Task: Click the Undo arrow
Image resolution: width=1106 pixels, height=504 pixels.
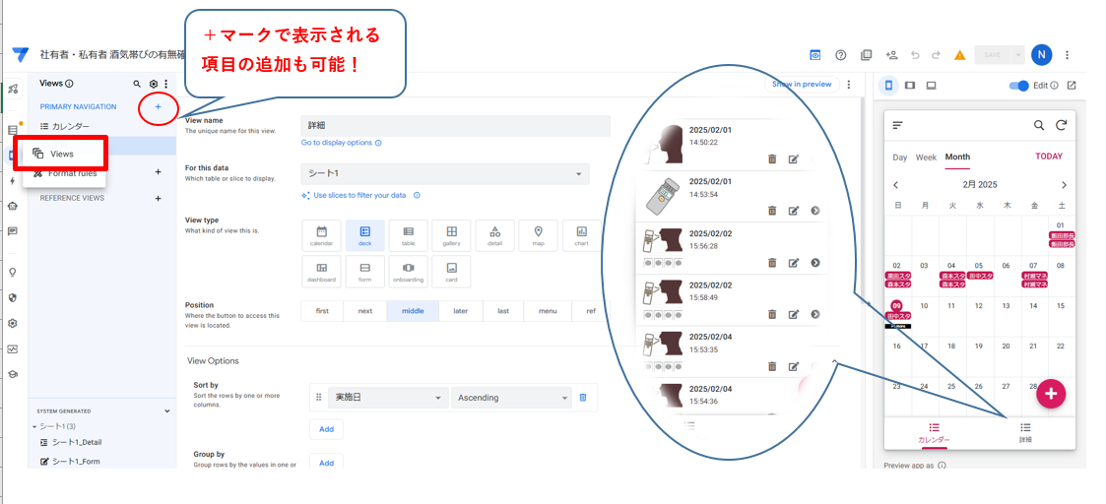Action: [916, 55]
